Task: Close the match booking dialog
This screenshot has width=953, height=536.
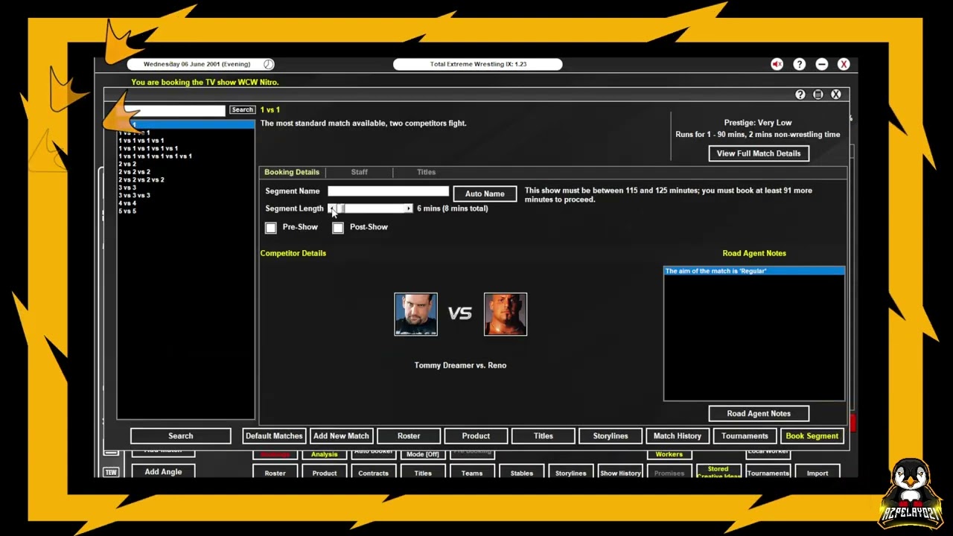Action: pyautogui.click(x=835, y=95)
